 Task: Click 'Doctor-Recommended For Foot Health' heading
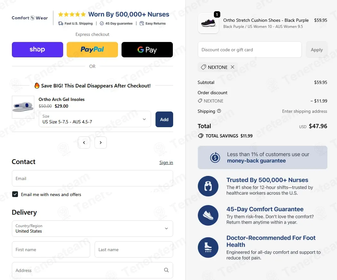coord(271,241)
